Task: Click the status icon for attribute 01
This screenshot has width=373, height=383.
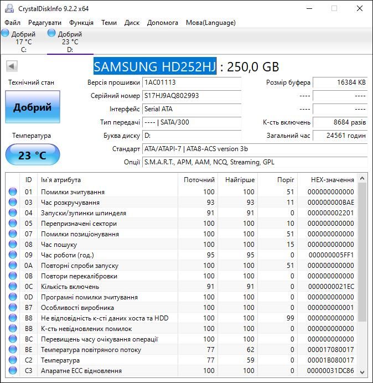Action: pos(13,191)
